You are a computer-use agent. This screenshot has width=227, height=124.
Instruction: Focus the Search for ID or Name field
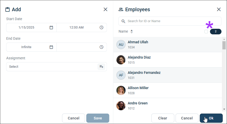(x=170, y=21)
